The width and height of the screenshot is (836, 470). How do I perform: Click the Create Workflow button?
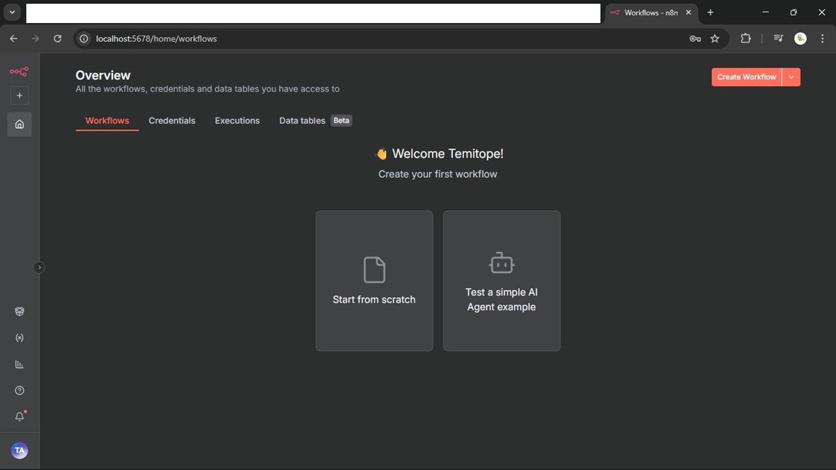click(x=747, y=77)
